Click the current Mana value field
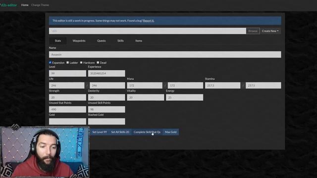This screenshot has width=317, height=178. coord(145,86)
